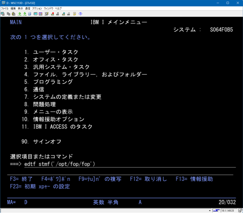The height and width of the screenshot is (213, 243).
Task: Click the F12= 取り消し function key label
Action: (148, 179)
